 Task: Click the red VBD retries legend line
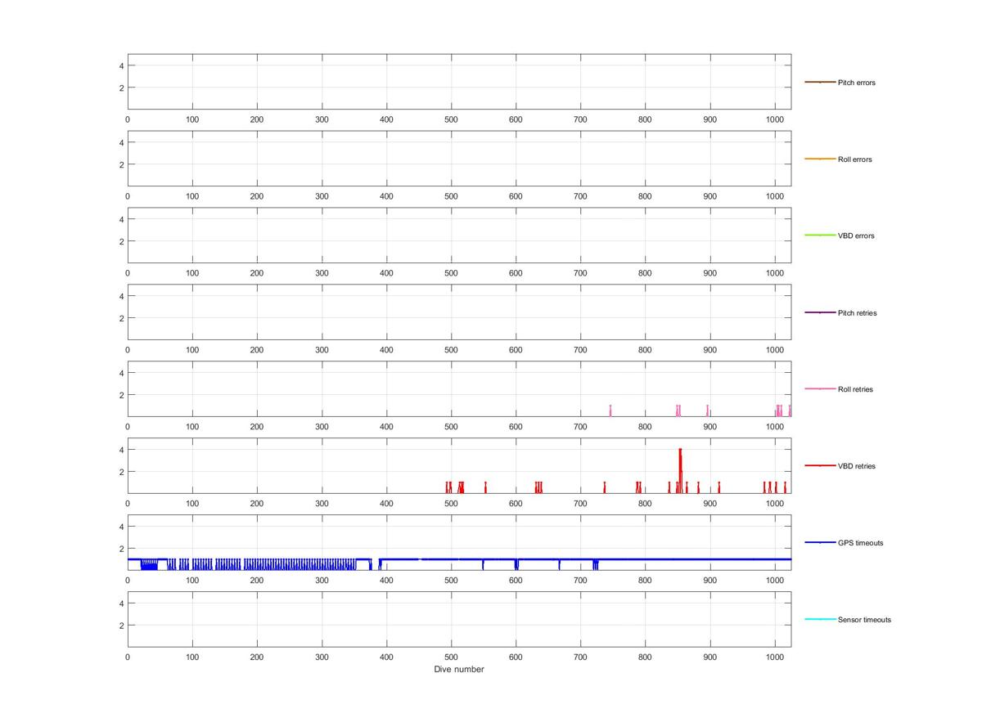point(820,465)
